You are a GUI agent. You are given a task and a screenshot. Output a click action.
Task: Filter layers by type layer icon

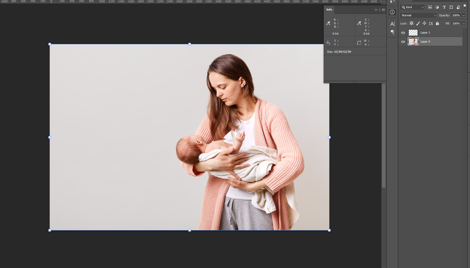coord(444,7)
